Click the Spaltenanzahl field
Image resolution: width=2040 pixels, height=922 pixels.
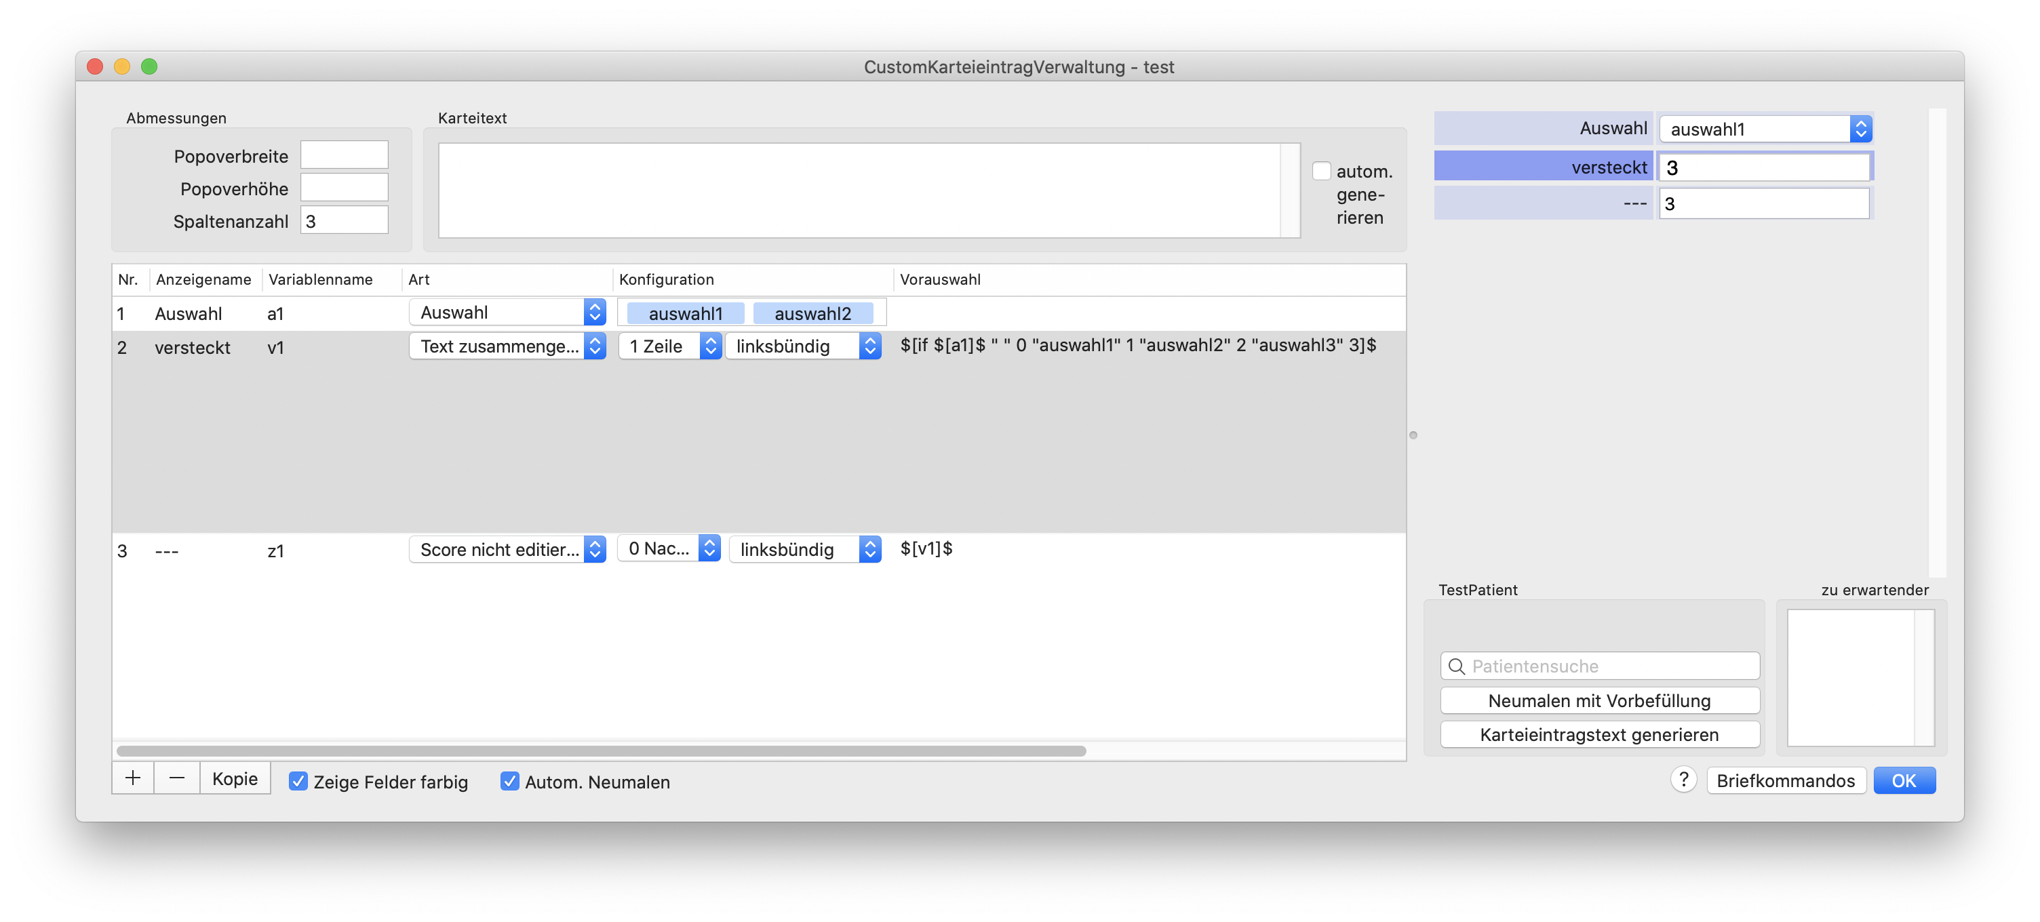click(x=345, y=220)
